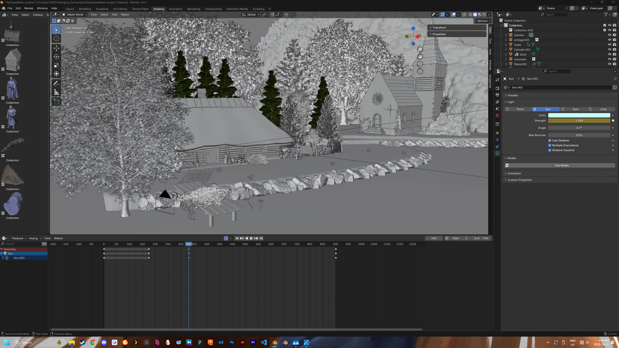Click the Use Nodes button

(x=561, y=165)
